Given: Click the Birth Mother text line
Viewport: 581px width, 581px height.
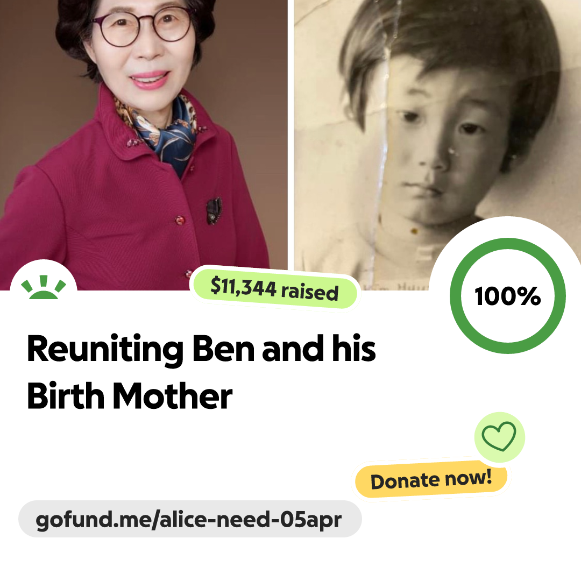Looking at the screenshot, I should tap(130, 396).
